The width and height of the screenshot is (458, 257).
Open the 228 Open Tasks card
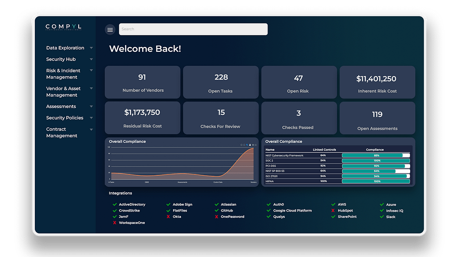coord(221,82)
